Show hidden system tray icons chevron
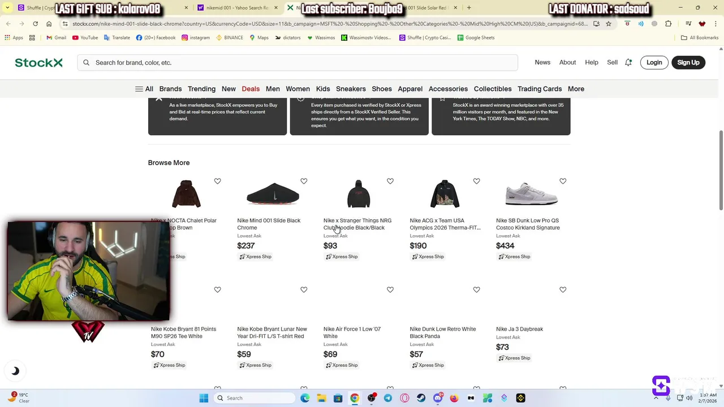724x407 pixels. point(656,398)
